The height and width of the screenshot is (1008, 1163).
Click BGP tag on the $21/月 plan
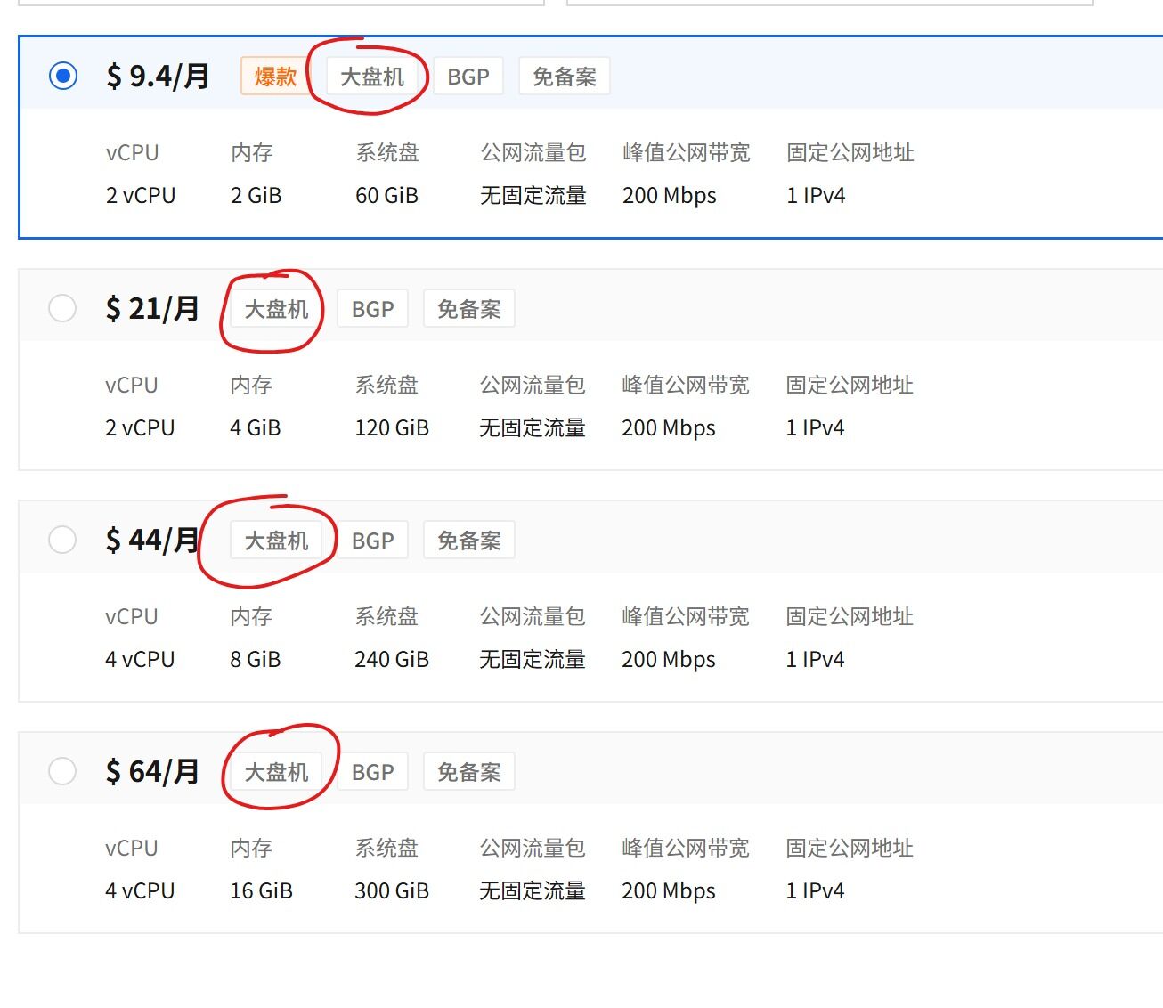(373, 309)
